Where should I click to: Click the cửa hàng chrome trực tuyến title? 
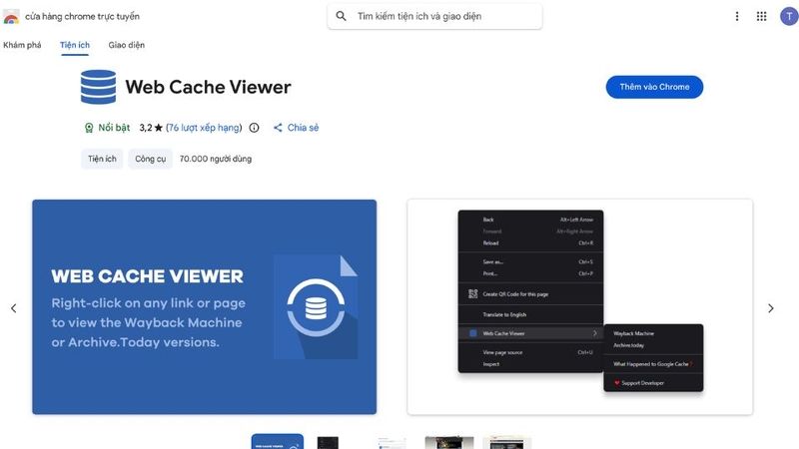(x=82, y=16)
